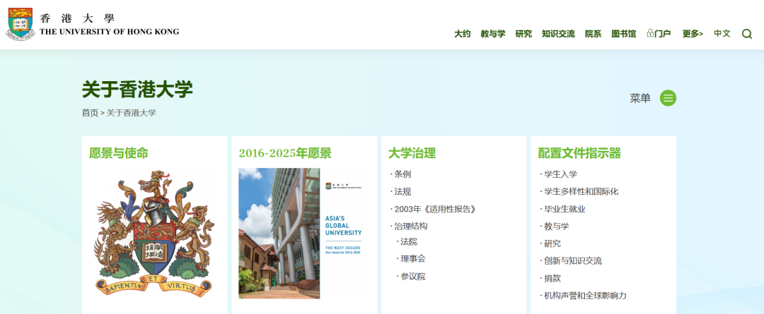Open the 门户 portal link
This screenshot has height=314, width=764.
click(663, 34)
